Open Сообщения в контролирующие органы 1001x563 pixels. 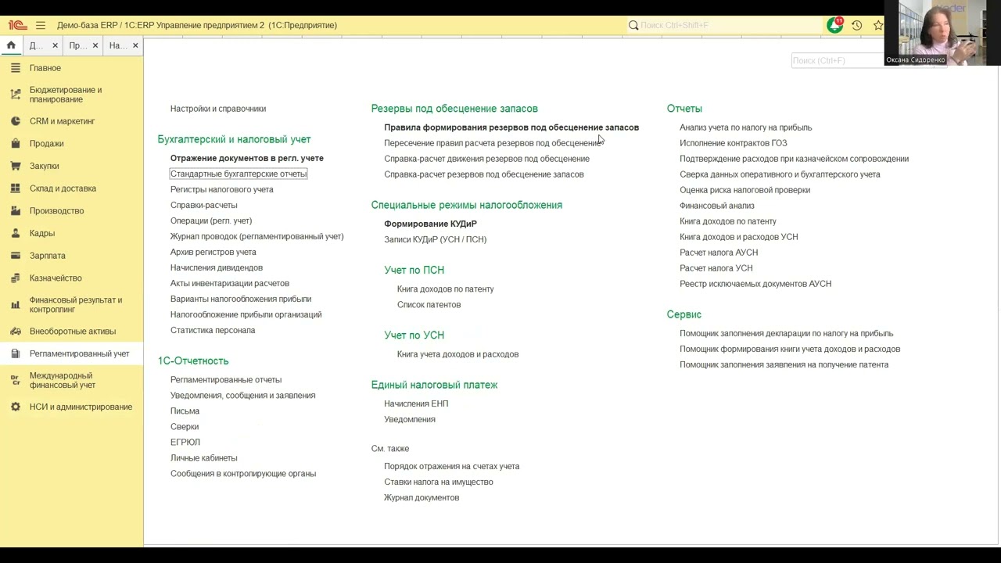[243, 474]
